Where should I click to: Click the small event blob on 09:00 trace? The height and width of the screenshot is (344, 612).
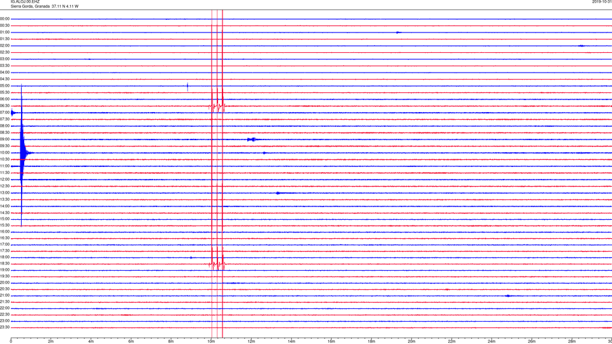click(x=252, y=140)
